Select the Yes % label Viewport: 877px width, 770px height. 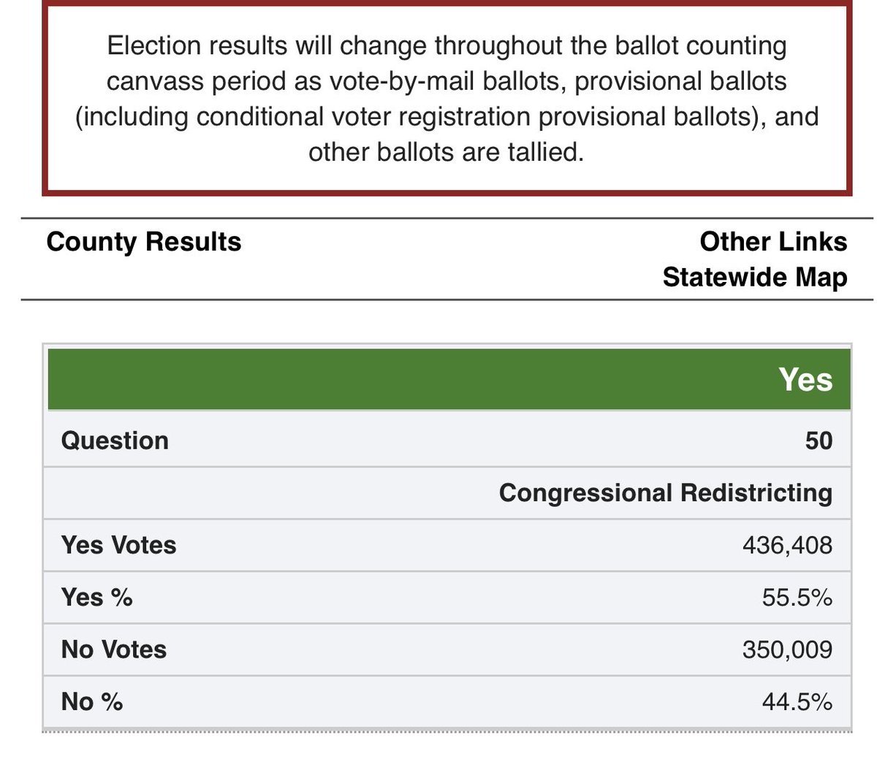point(96,597)
